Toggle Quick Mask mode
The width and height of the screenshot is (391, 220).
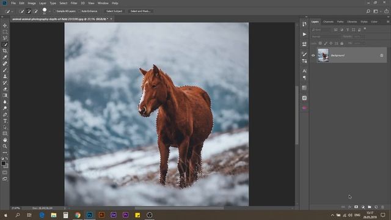point(5,172)
